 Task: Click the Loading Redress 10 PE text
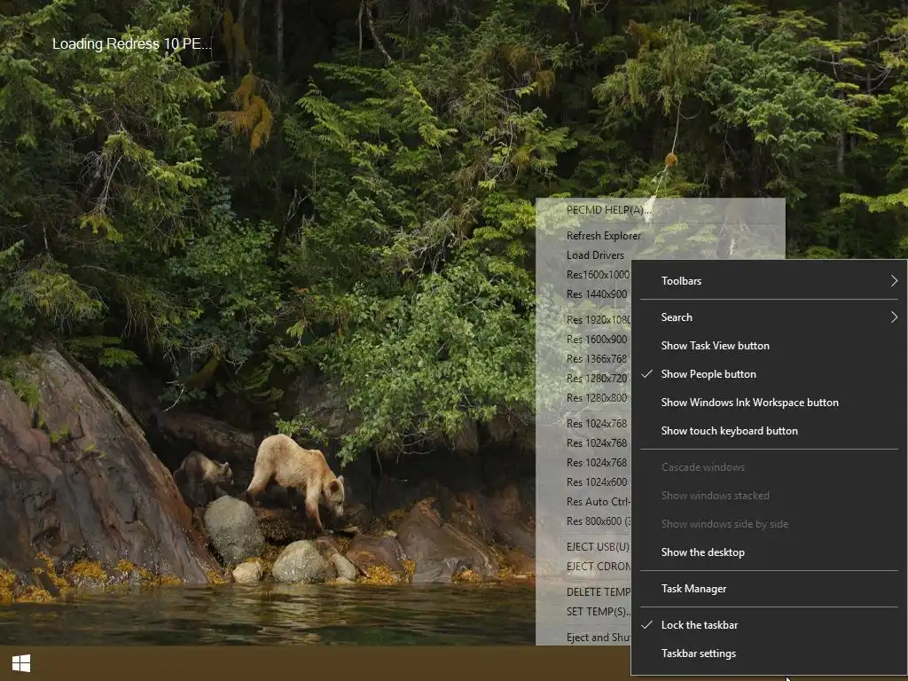131,44
